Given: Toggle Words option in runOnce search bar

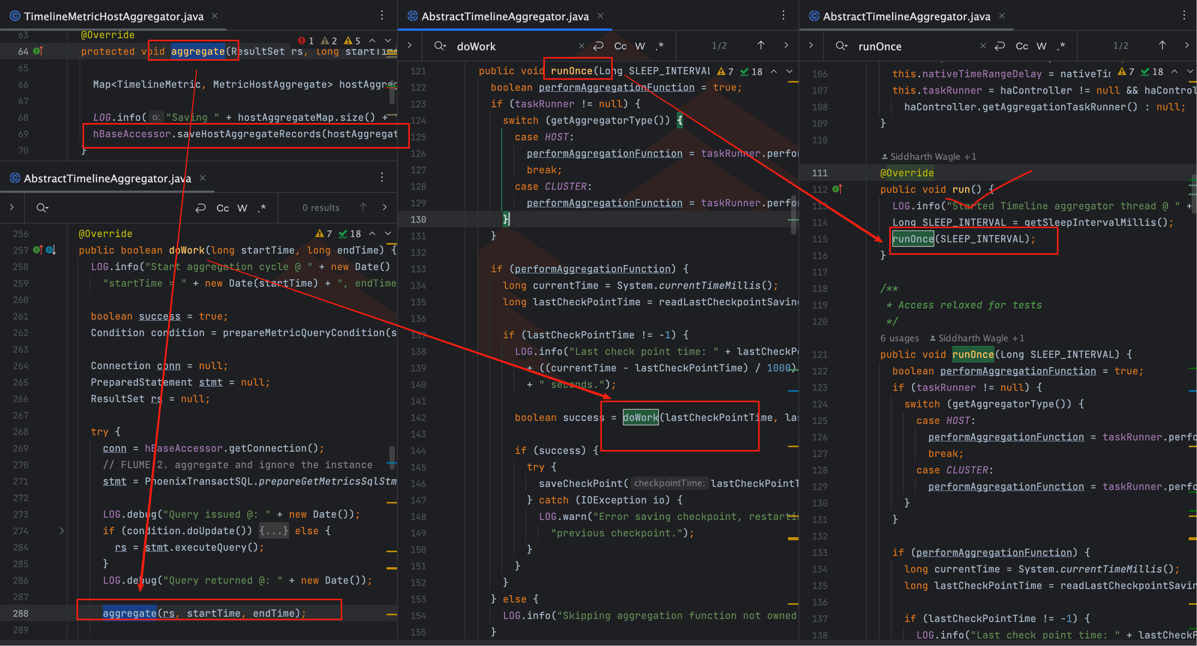Looking at the screenshot, I should (1041, 46).
